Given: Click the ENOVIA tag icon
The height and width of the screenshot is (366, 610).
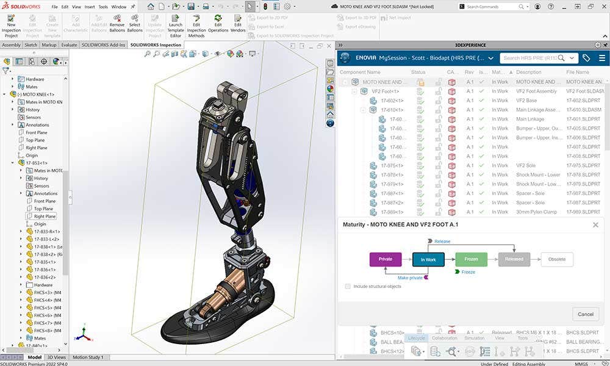Looking at the screenshot, I should coord(586,58).
